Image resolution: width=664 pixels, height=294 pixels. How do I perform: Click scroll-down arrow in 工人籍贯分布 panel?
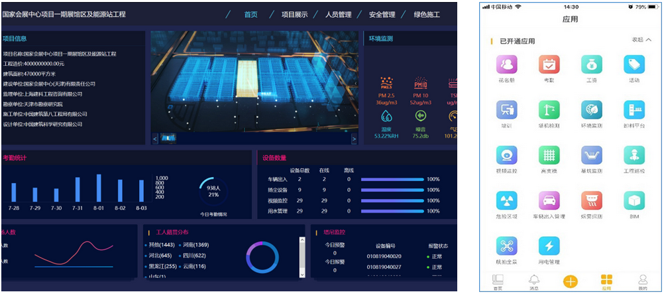point(302,275)
